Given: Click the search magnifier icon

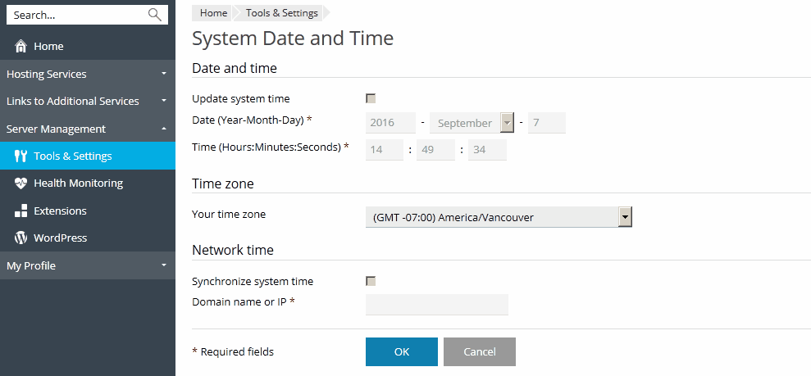Looking at the screenshot, I should click(x=155, y=15).
